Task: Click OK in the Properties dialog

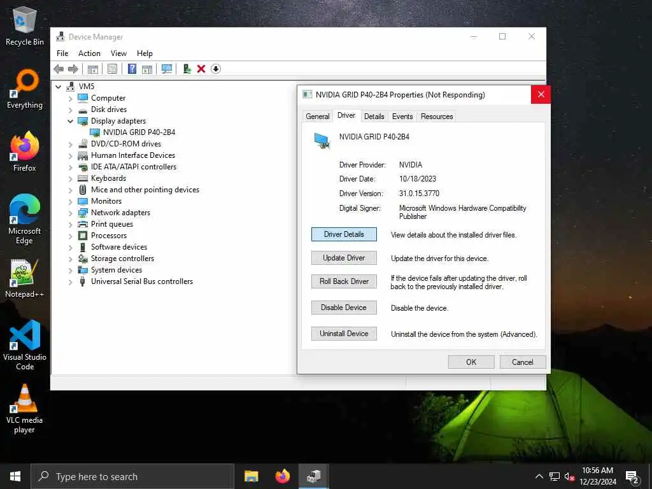Action: point(471,362)
